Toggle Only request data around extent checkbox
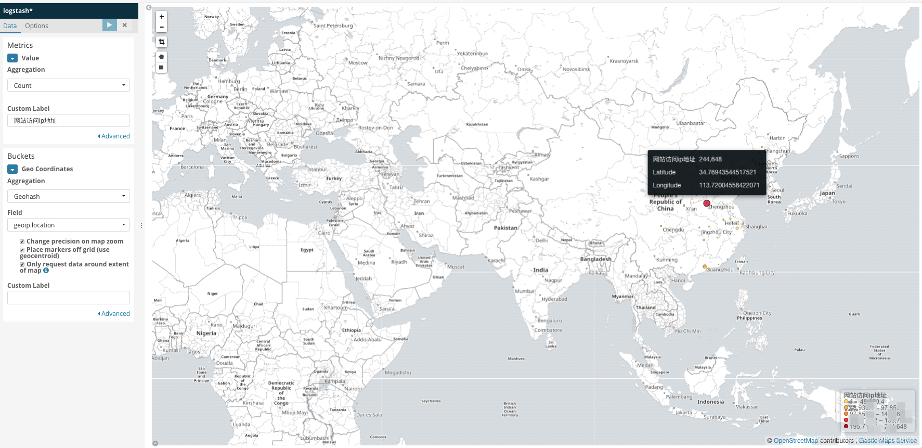The width and height of the screenshot is (922, 448). pos(22,264)
